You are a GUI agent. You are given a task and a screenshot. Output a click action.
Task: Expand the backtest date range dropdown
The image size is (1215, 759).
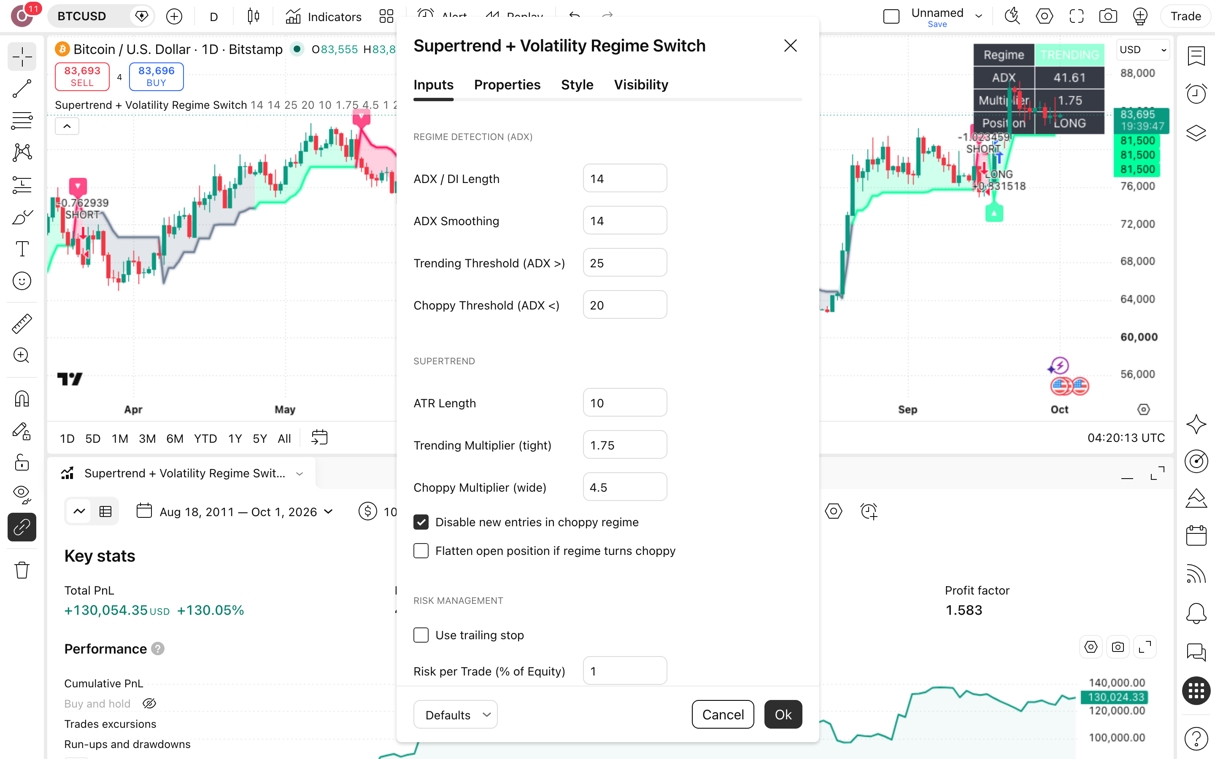(328, 511)
